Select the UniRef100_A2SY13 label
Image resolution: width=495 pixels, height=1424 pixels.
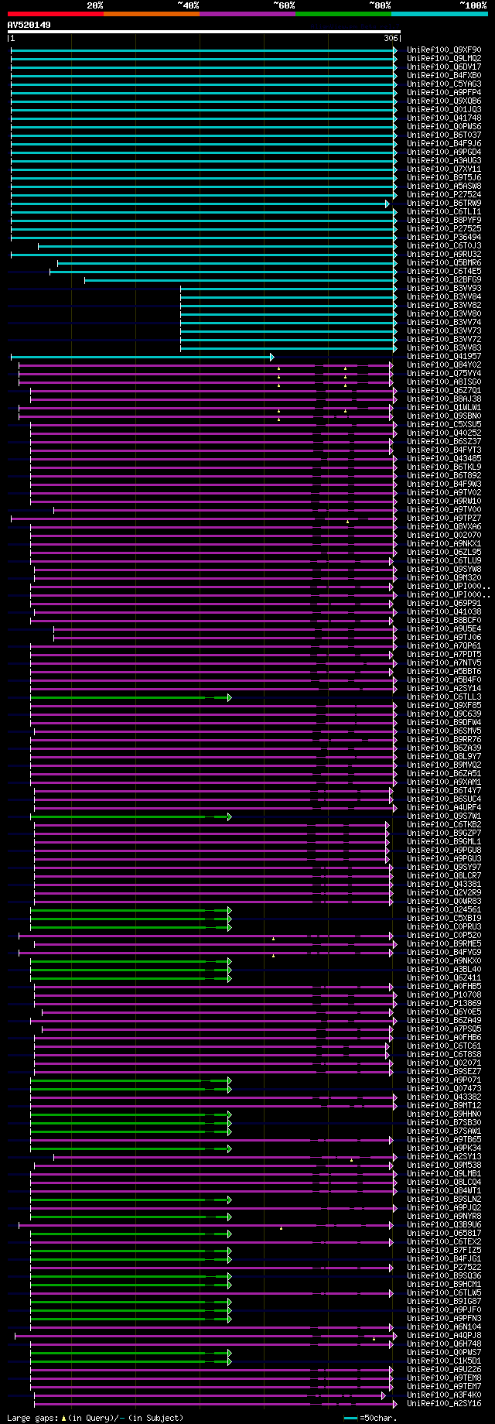(x=444, y=1156)
